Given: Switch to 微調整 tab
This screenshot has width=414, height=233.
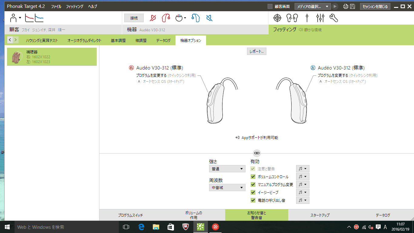Looking at the screenshot, I should click(x=141, y=40).
